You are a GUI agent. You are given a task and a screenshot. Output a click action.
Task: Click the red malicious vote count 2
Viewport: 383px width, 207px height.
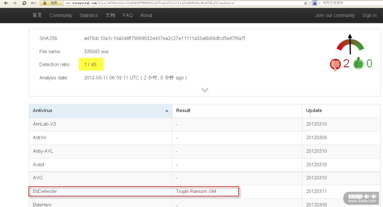click(x=346, y=64)
